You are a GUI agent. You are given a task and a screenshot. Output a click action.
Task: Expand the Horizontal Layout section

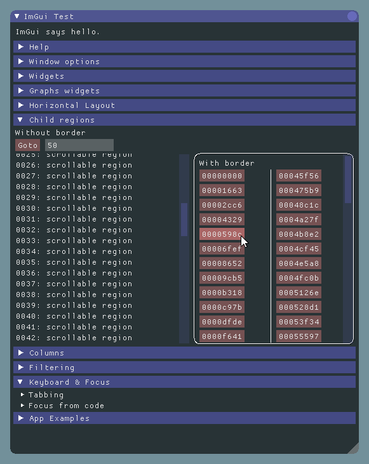[184, 105]
